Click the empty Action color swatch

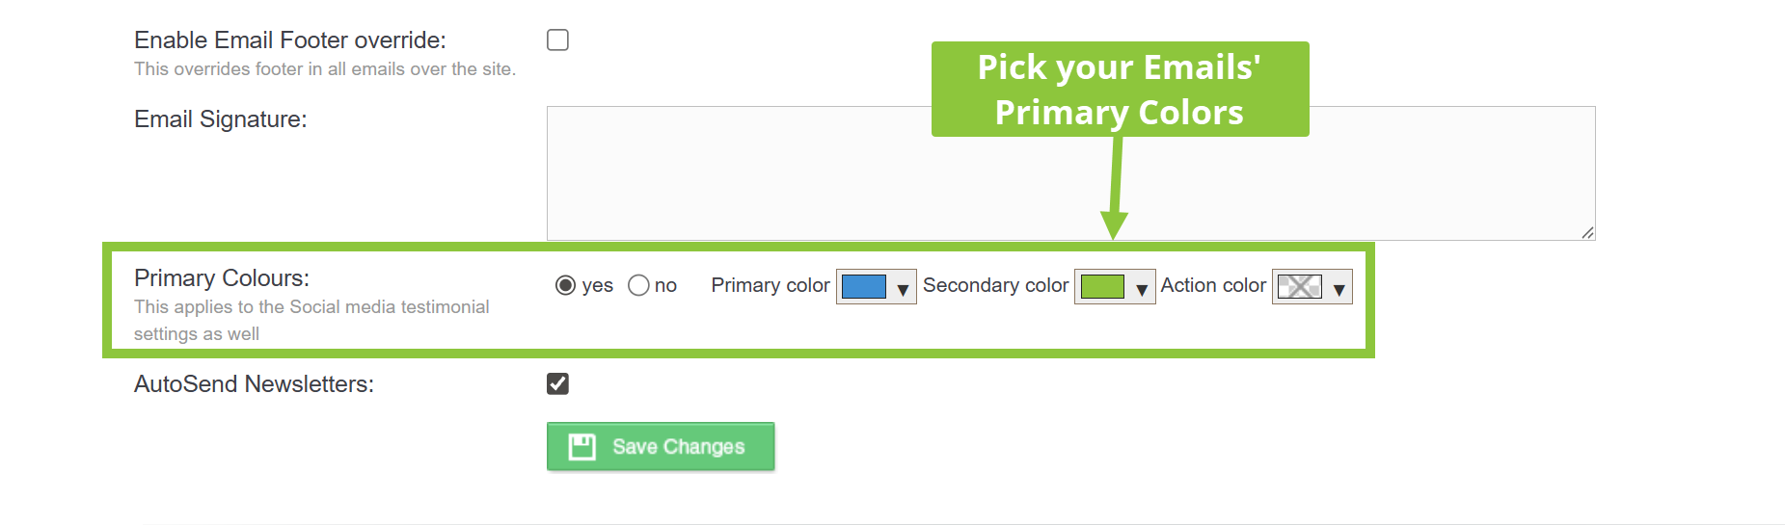click(x=1299, y=287)
